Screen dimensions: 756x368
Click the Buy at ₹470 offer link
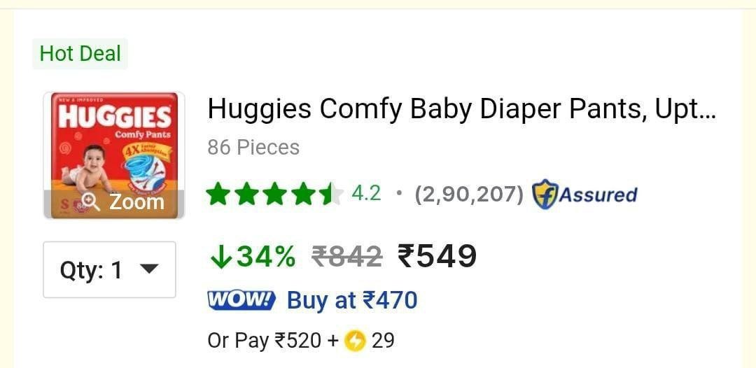coord(352,301)
